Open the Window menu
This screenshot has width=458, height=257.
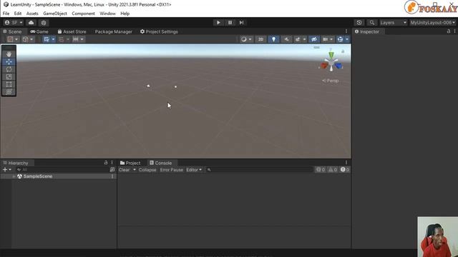pos(107,14)
